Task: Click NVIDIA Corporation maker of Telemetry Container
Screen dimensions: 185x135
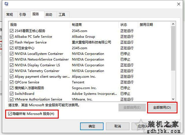Action: [x=88, y=71]
